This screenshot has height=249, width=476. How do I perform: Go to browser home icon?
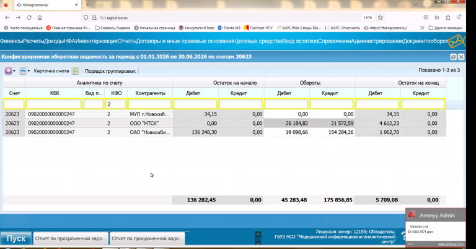point(40,17)
